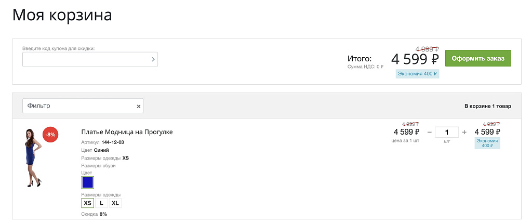Click the Моя корзина heading

[62, 15]
